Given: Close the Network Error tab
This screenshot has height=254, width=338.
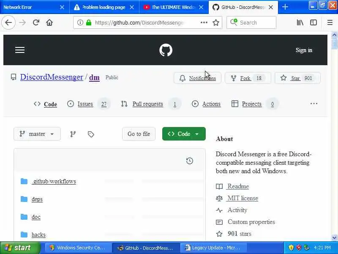Looking at the screenshot, I should point(62,7).
